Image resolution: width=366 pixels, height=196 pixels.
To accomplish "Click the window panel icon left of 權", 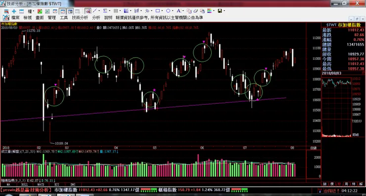I will click(21, 11).
